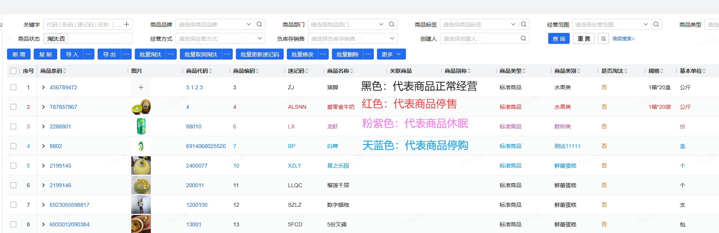Open the filter settings icon beside 重置
Image resolution: width=719 pixels, height=233 pixels.
(x=603, y=39)
